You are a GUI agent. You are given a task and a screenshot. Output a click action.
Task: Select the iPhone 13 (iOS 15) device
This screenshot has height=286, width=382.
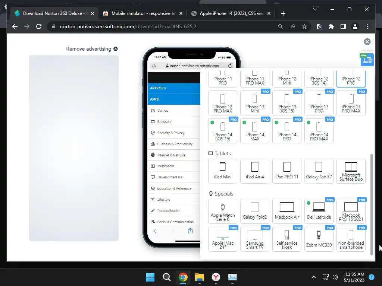coord(287,103)
